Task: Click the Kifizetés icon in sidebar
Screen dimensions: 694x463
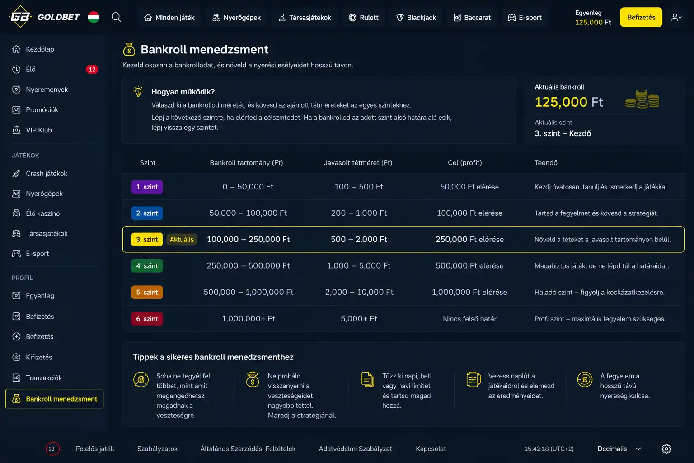Action: click(16, 357)
